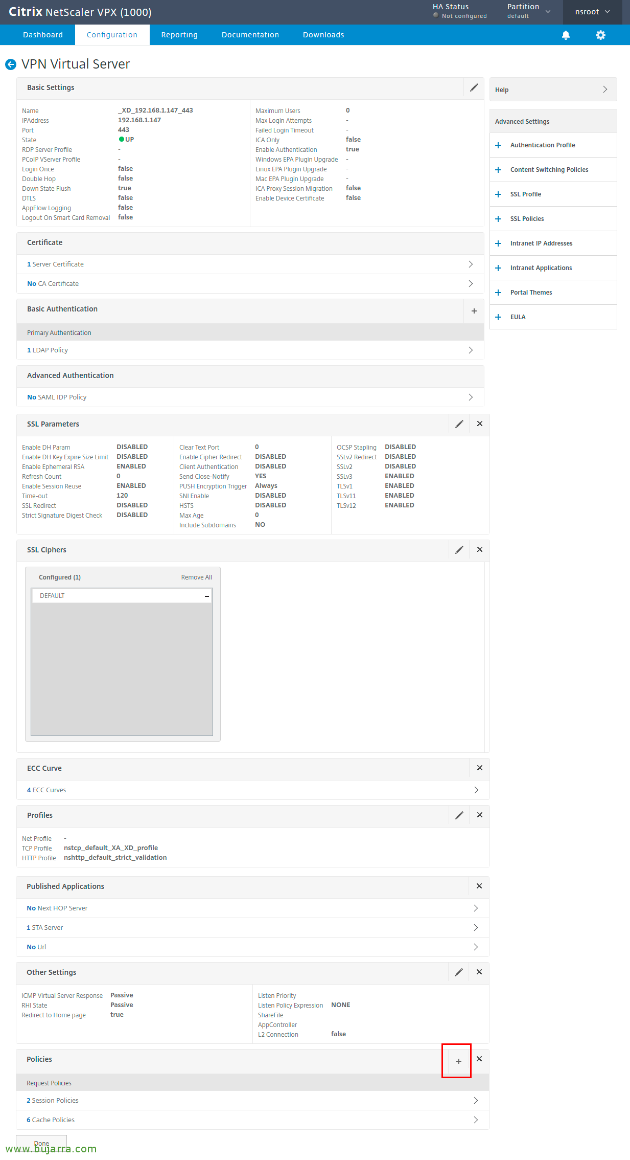Remove the Profiles section
630x1160 pixels.
[480, 815]
